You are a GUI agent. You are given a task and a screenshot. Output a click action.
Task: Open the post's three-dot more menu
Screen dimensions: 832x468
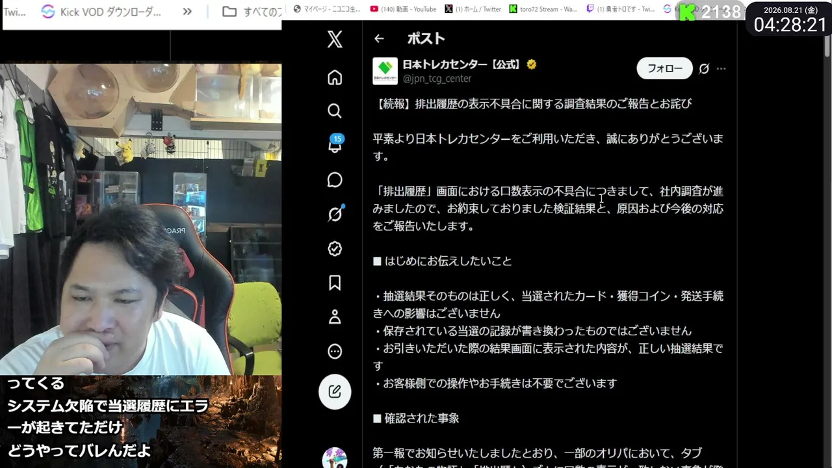(x=721, y=69)
